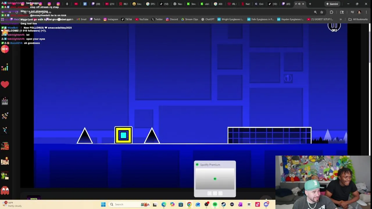Open the Hayden Eyeglasses bookmark
This screenshot has height=209, width=372.
click(x=290, y=19)
